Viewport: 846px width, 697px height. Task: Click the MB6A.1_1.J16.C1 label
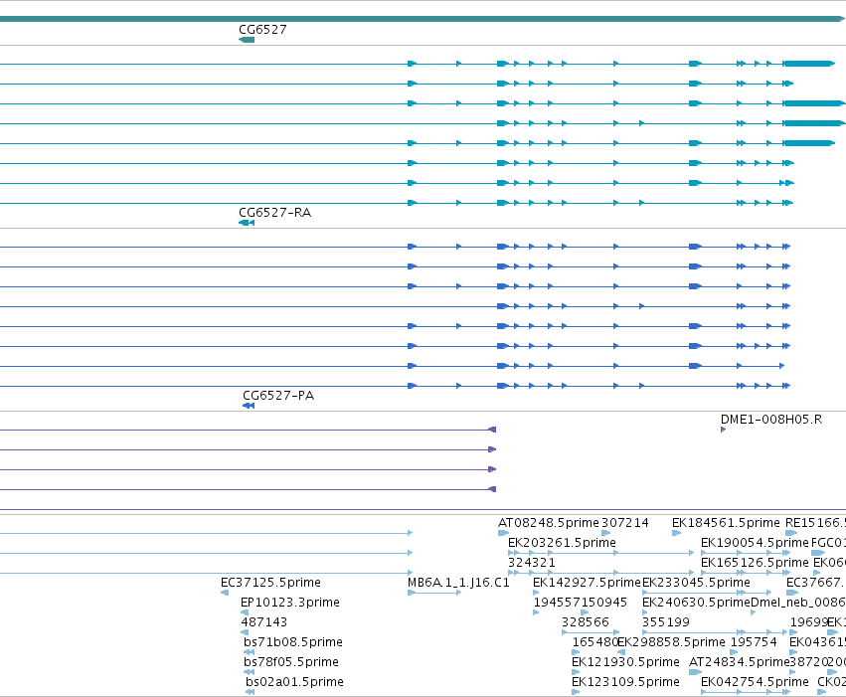click(458, 582)
